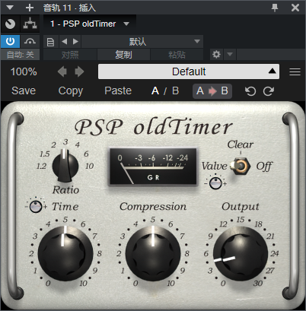306x311 pixels.
Task: Expand the Default preset dropdown
Action: click(x=189, y=71)
